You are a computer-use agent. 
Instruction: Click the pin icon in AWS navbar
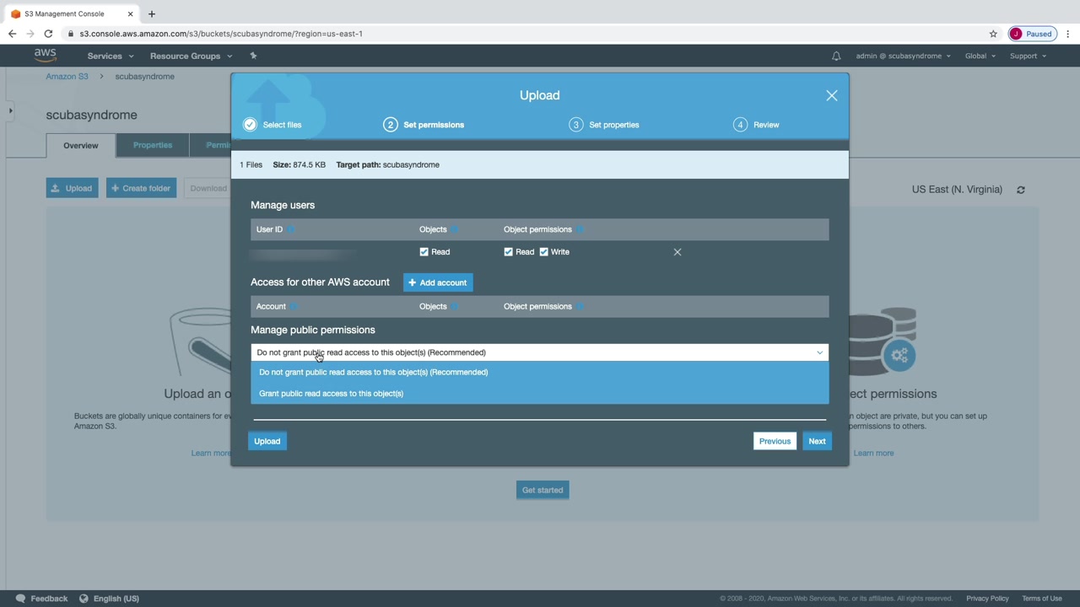(x=253, y=56)
